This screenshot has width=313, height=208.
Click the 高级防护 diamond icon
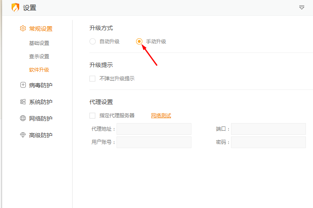(23, 135)
